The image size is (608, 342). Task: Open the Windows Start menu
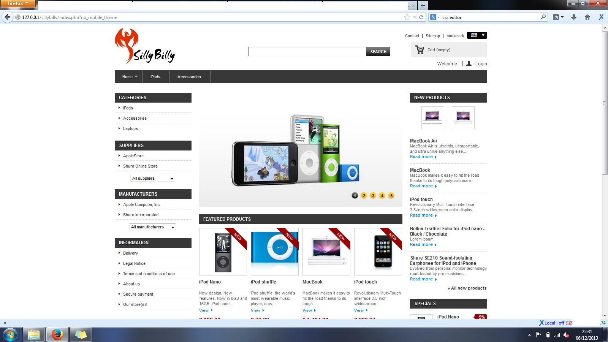pyautogui.click(x=10, y=335)
